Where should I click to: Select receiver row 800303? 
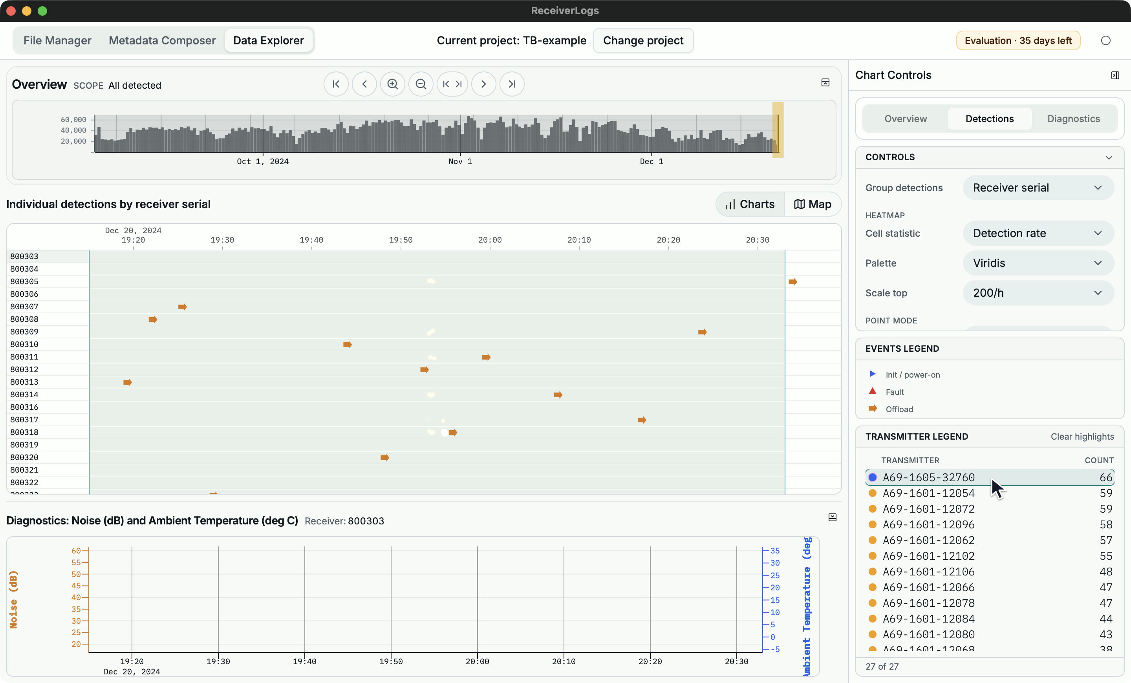point(48,256)
